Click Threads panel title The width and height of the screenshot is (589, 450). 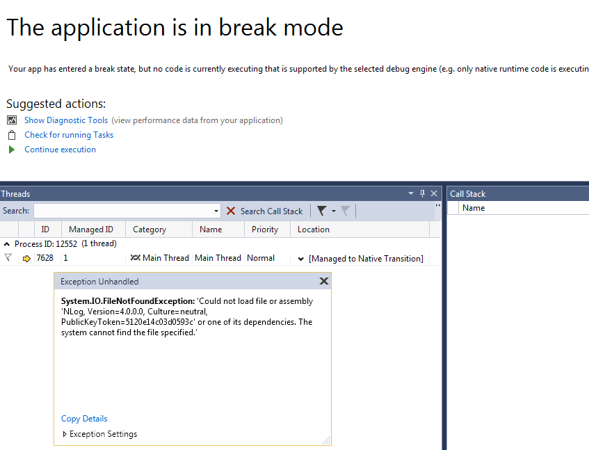(15, 194)
